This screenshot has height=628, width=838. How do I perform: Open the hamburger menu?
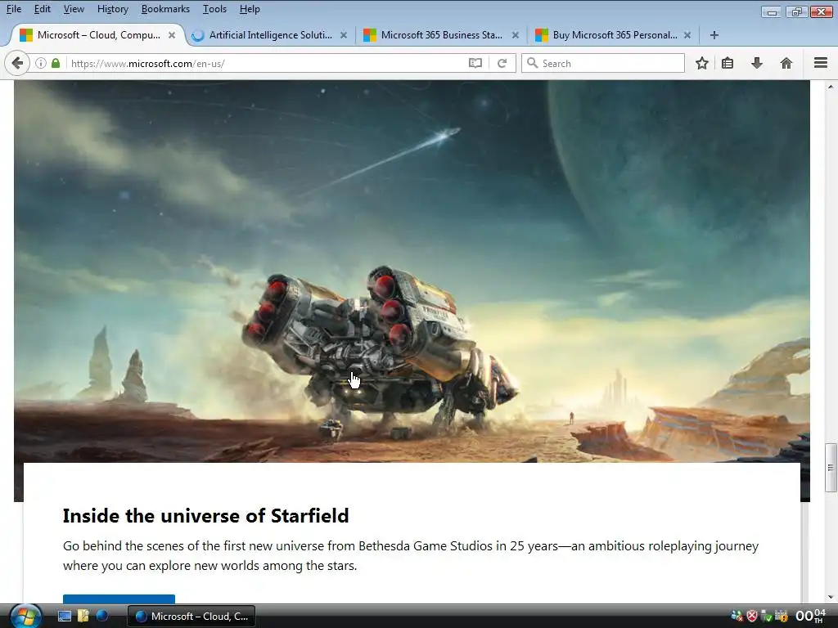(x=821, y=63)
